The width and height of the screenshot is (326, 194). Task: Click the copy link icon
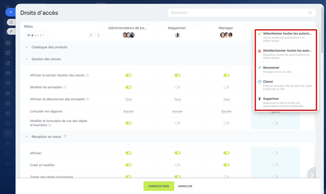11,31
